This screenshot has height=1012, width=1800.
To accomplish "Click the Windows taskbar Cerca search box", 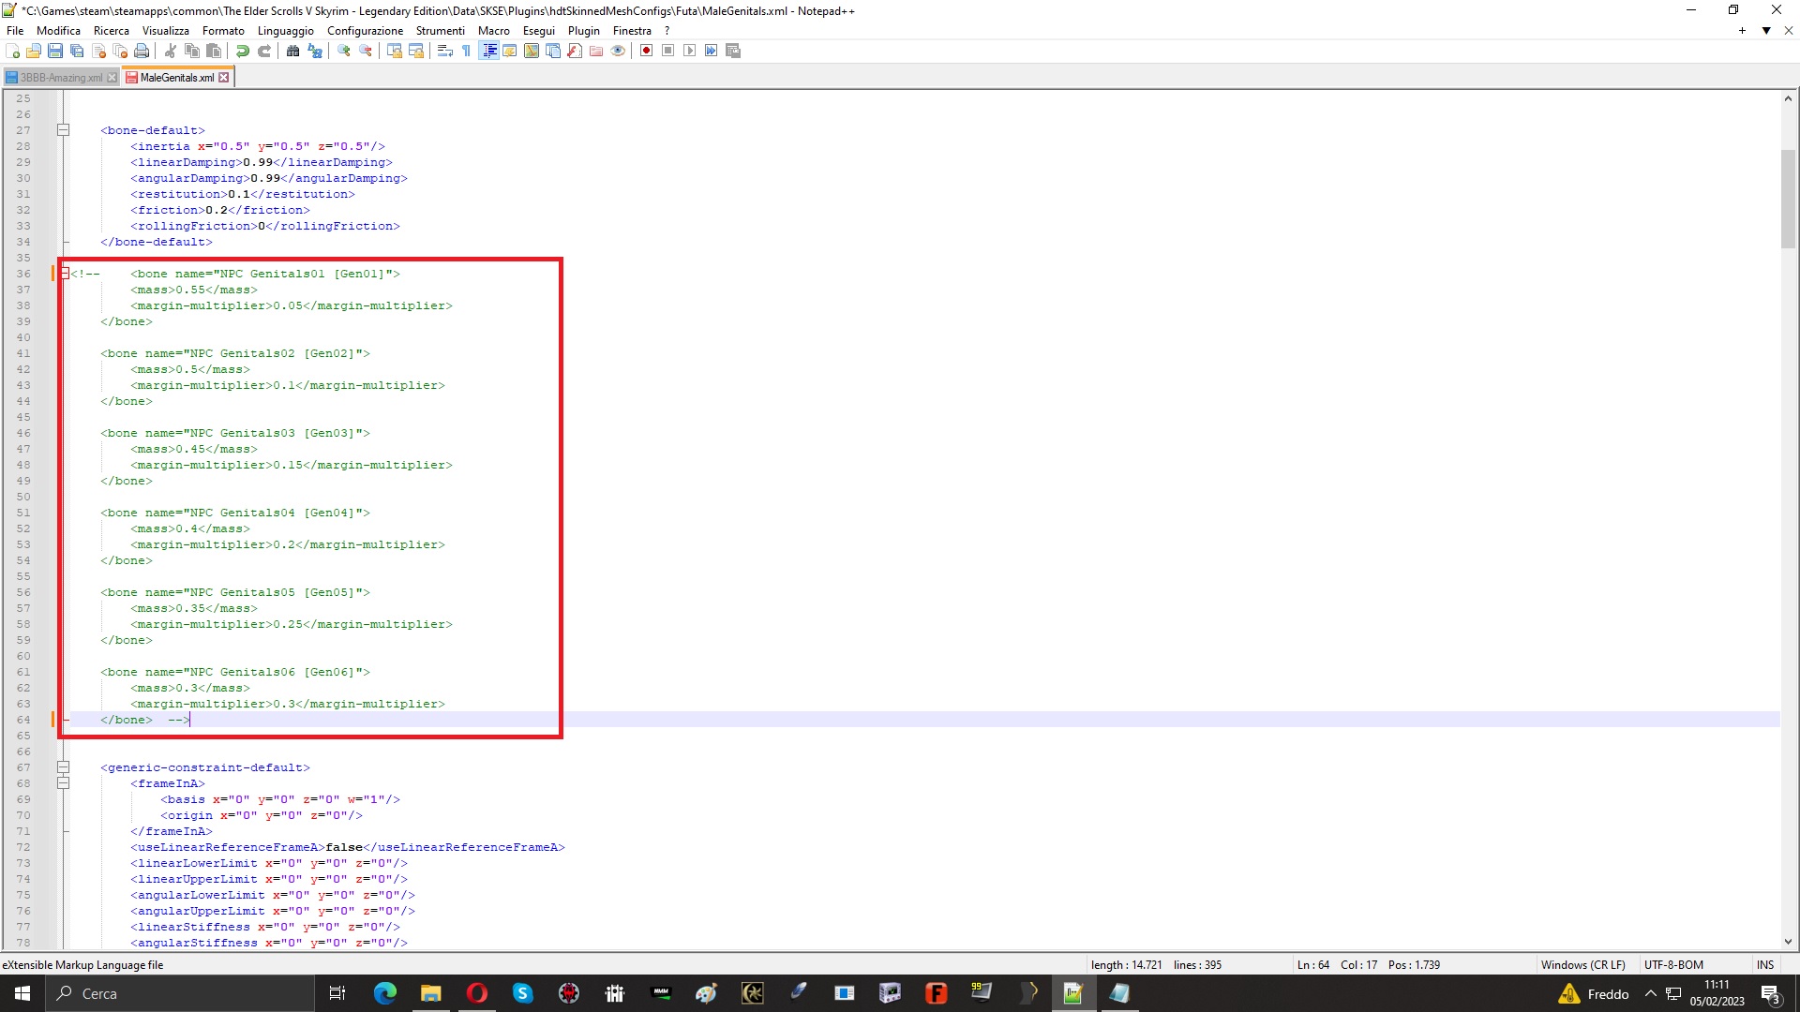I will [x=180, y=993].
